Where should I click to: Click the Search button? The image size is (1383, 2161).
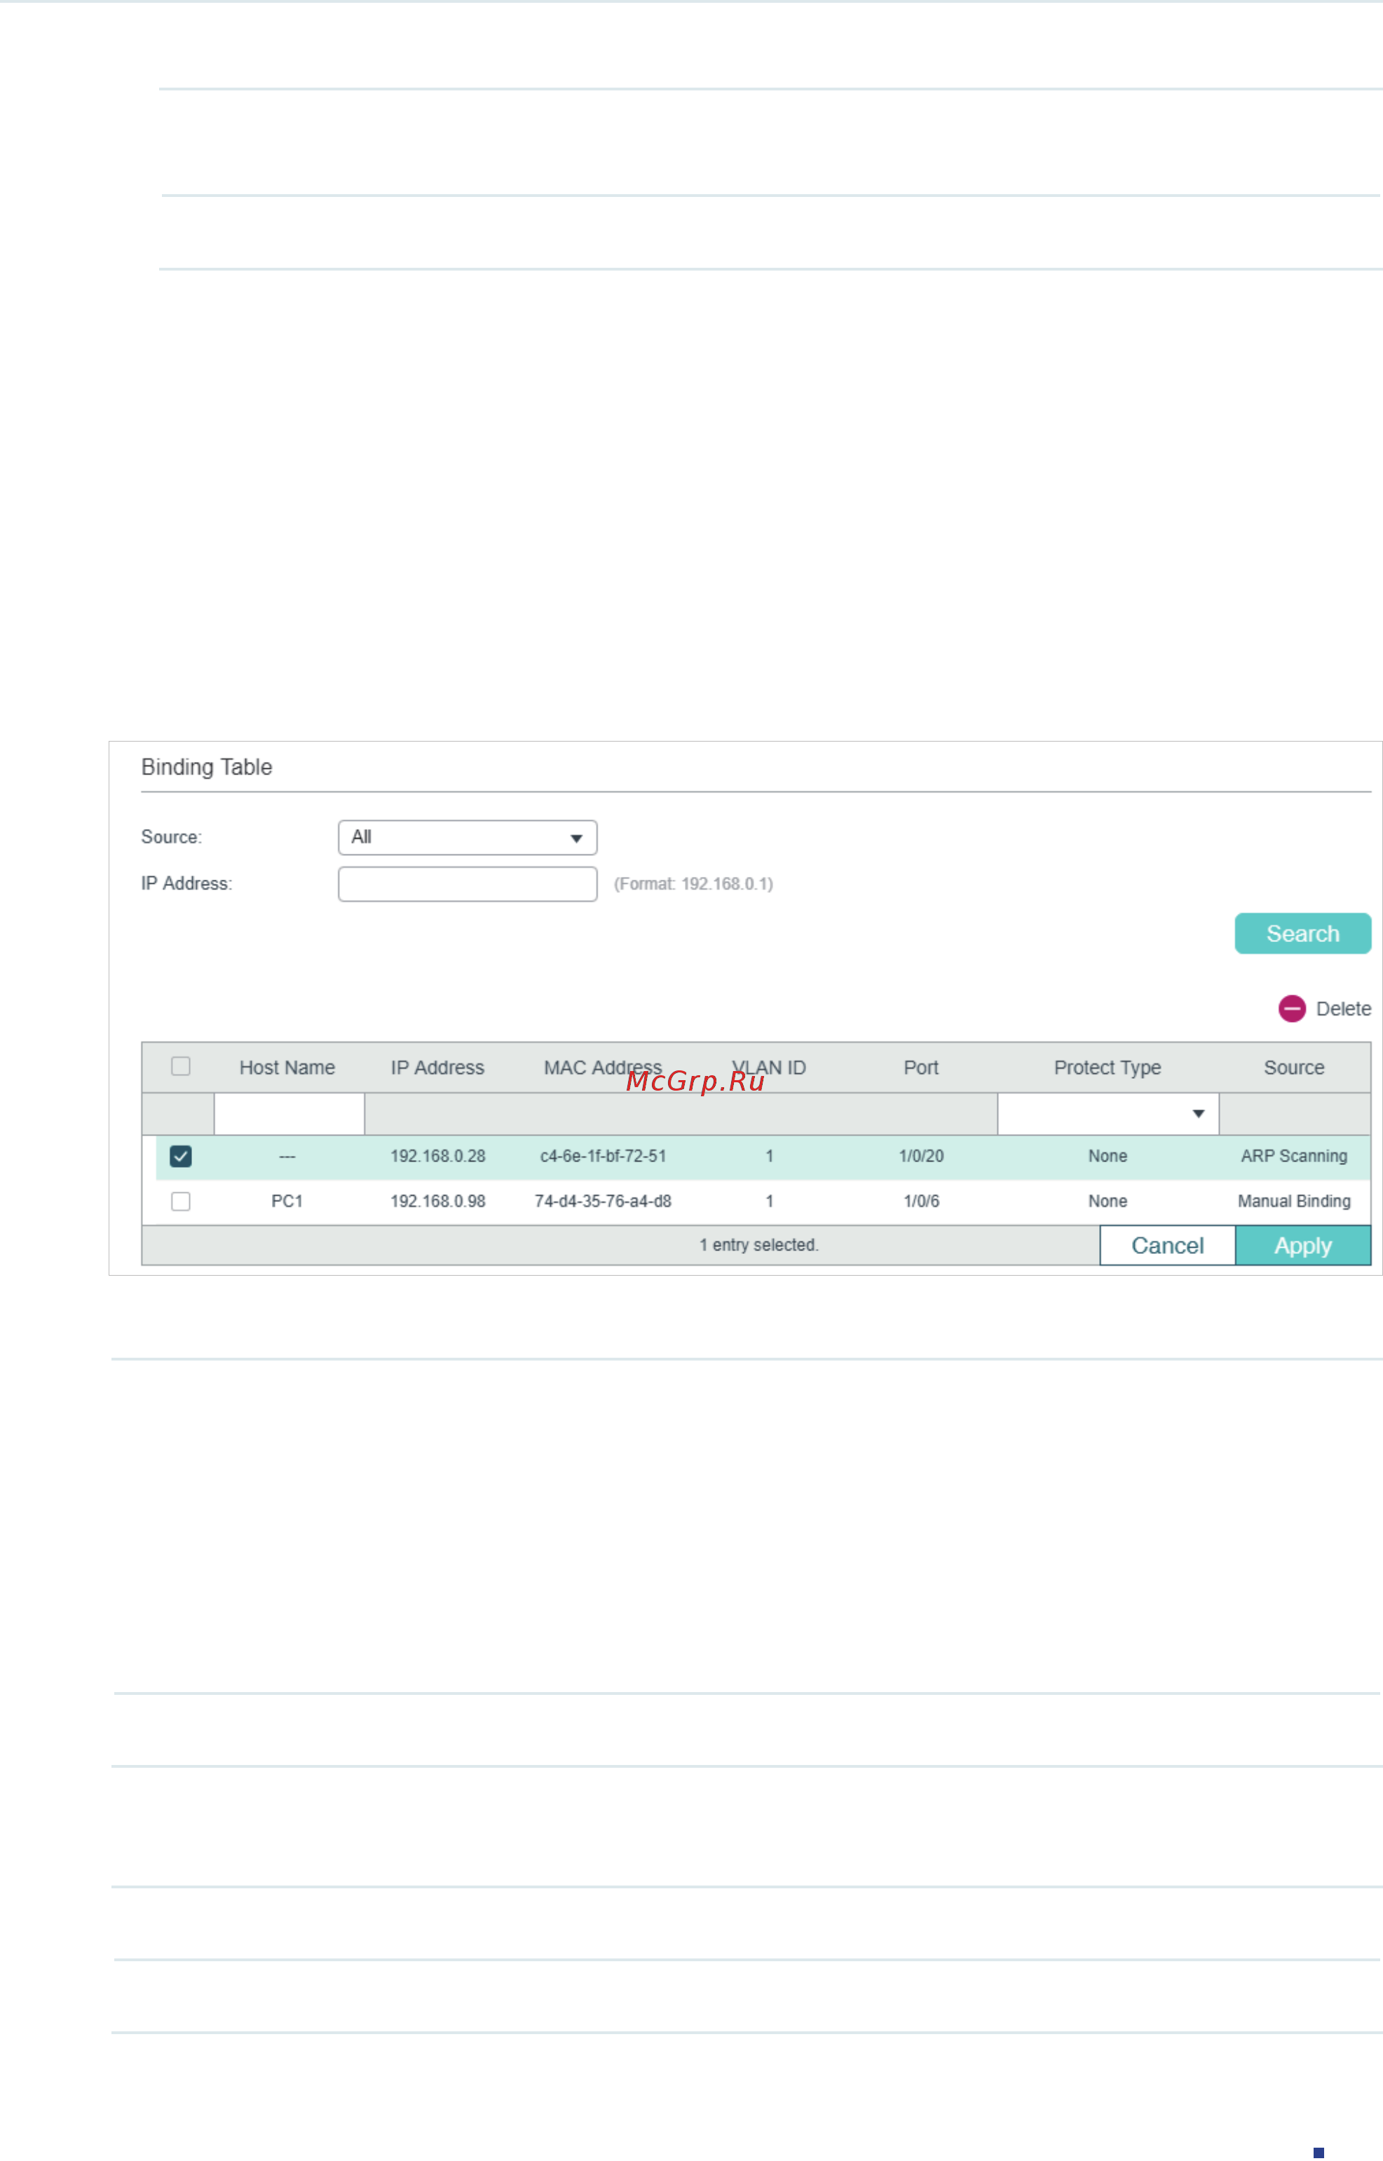coord(1302,933)
